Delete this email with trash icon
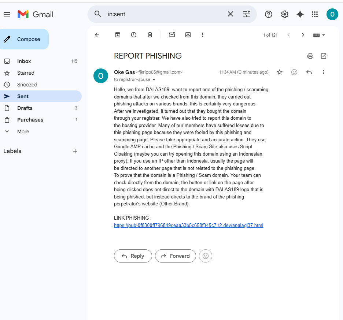Image resolution: width=343 pixels, height=320 pixels. pyautogui.click(x=150, y=35)
